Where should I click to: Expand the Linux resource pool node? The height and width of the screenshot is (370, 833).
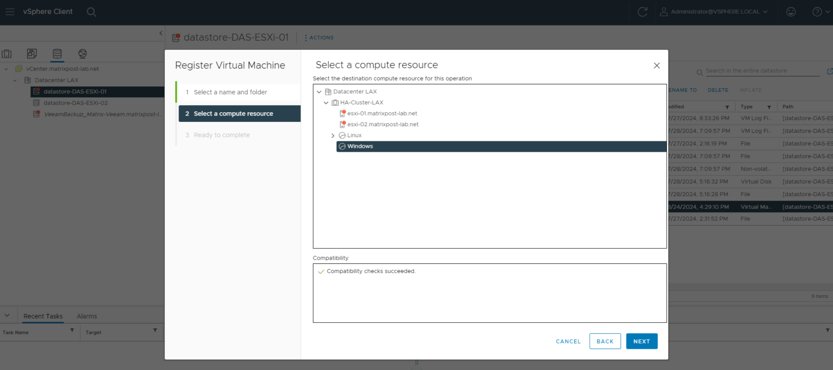coord(332,135)
